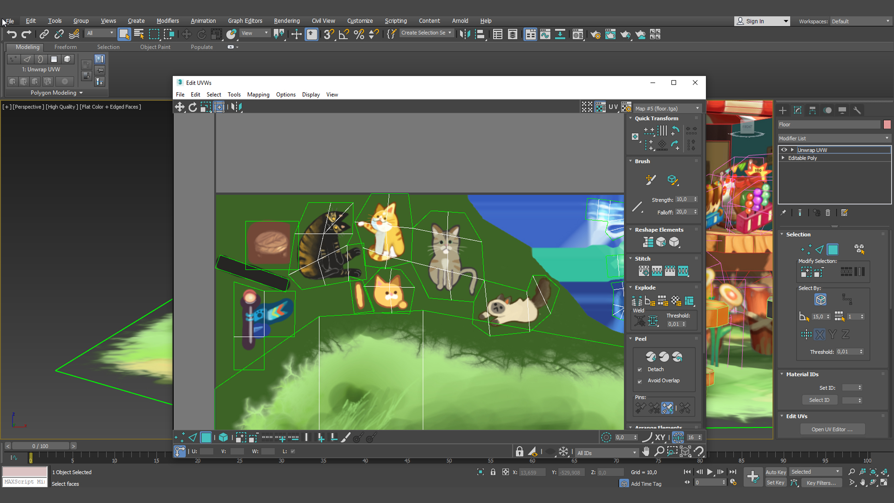Click Go to Start playback button
The width and height of the screenshot is (894, 503).
click(687, 472)
